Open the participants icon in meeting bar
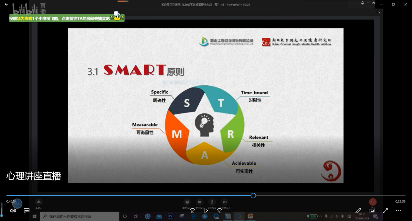This screenshot has height=221, width=412. click(39, 202)
